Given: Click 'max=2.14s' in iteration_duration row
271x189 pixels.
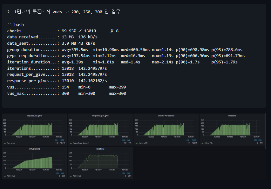Looking at the screenshot, I should point(162,62).
